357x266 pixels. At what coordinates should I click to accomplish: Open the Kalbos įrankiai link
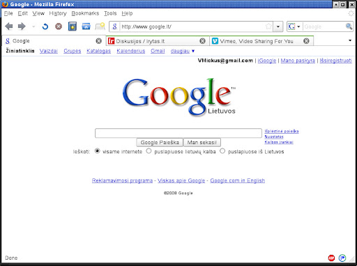click(x=279, y=142)
